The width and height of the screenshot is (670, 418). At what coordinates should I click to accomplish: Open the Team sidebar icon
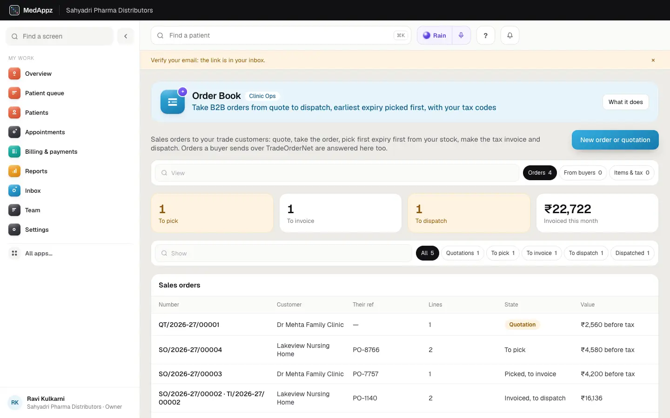point(14,210)
